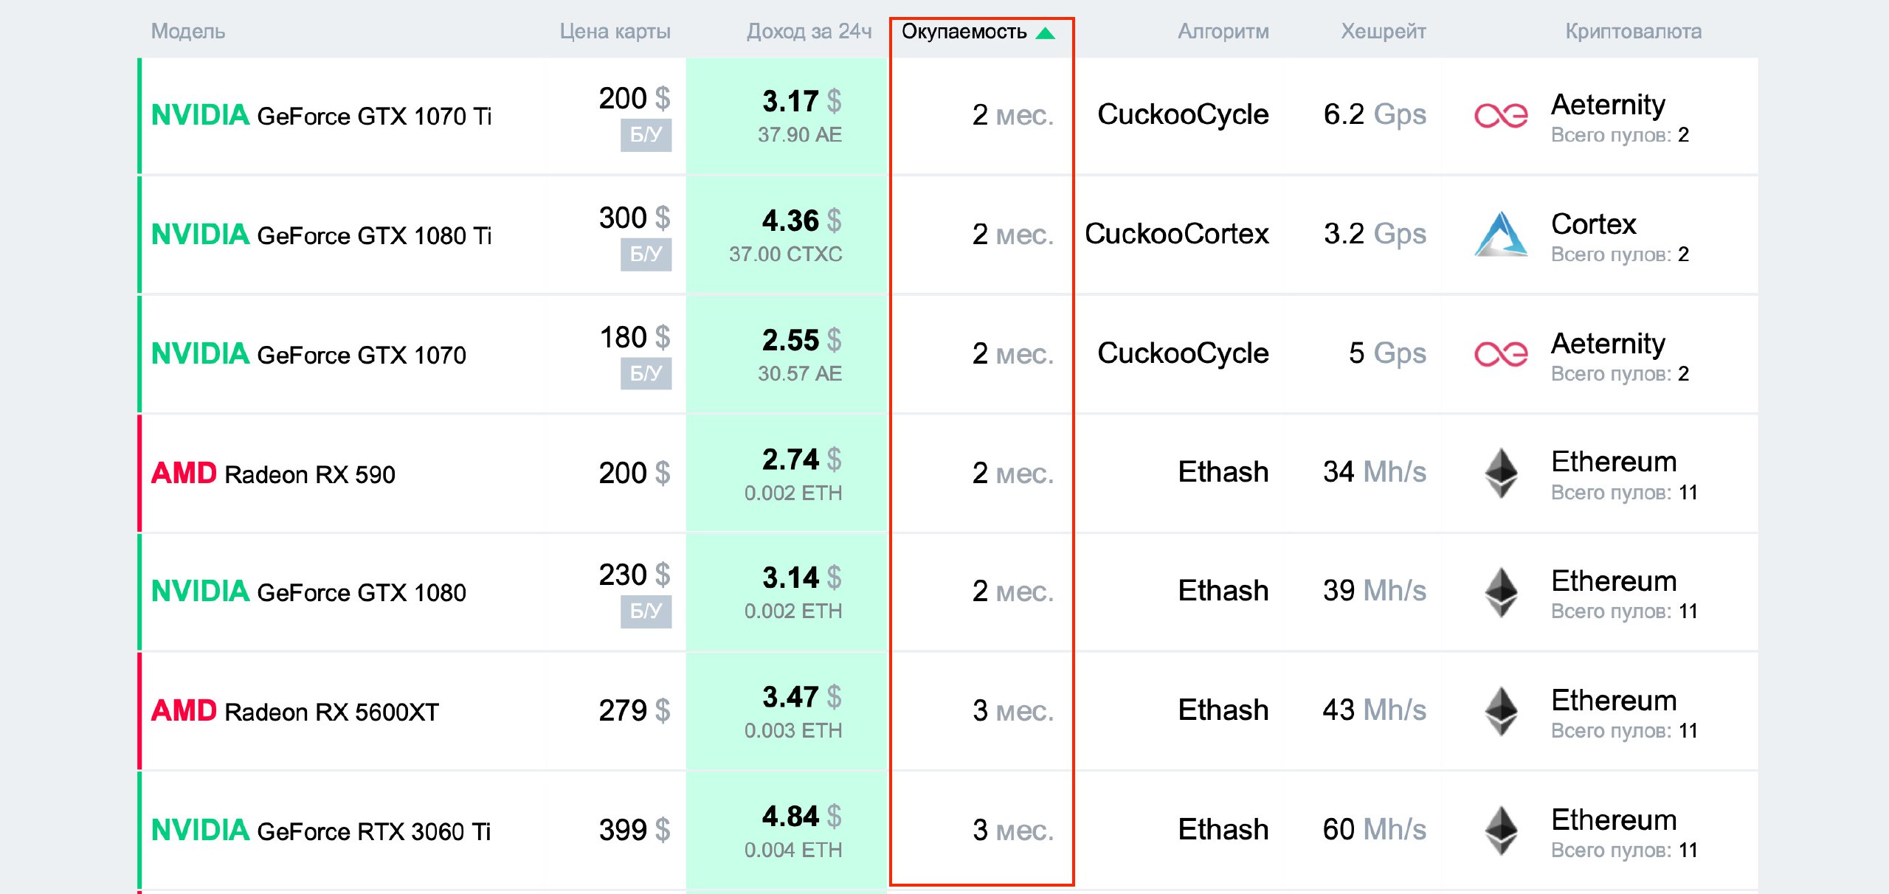This screenshot has width=1889, height=894.
Task: Click the 2.74 $ daily income value
Action: point(801,460)
